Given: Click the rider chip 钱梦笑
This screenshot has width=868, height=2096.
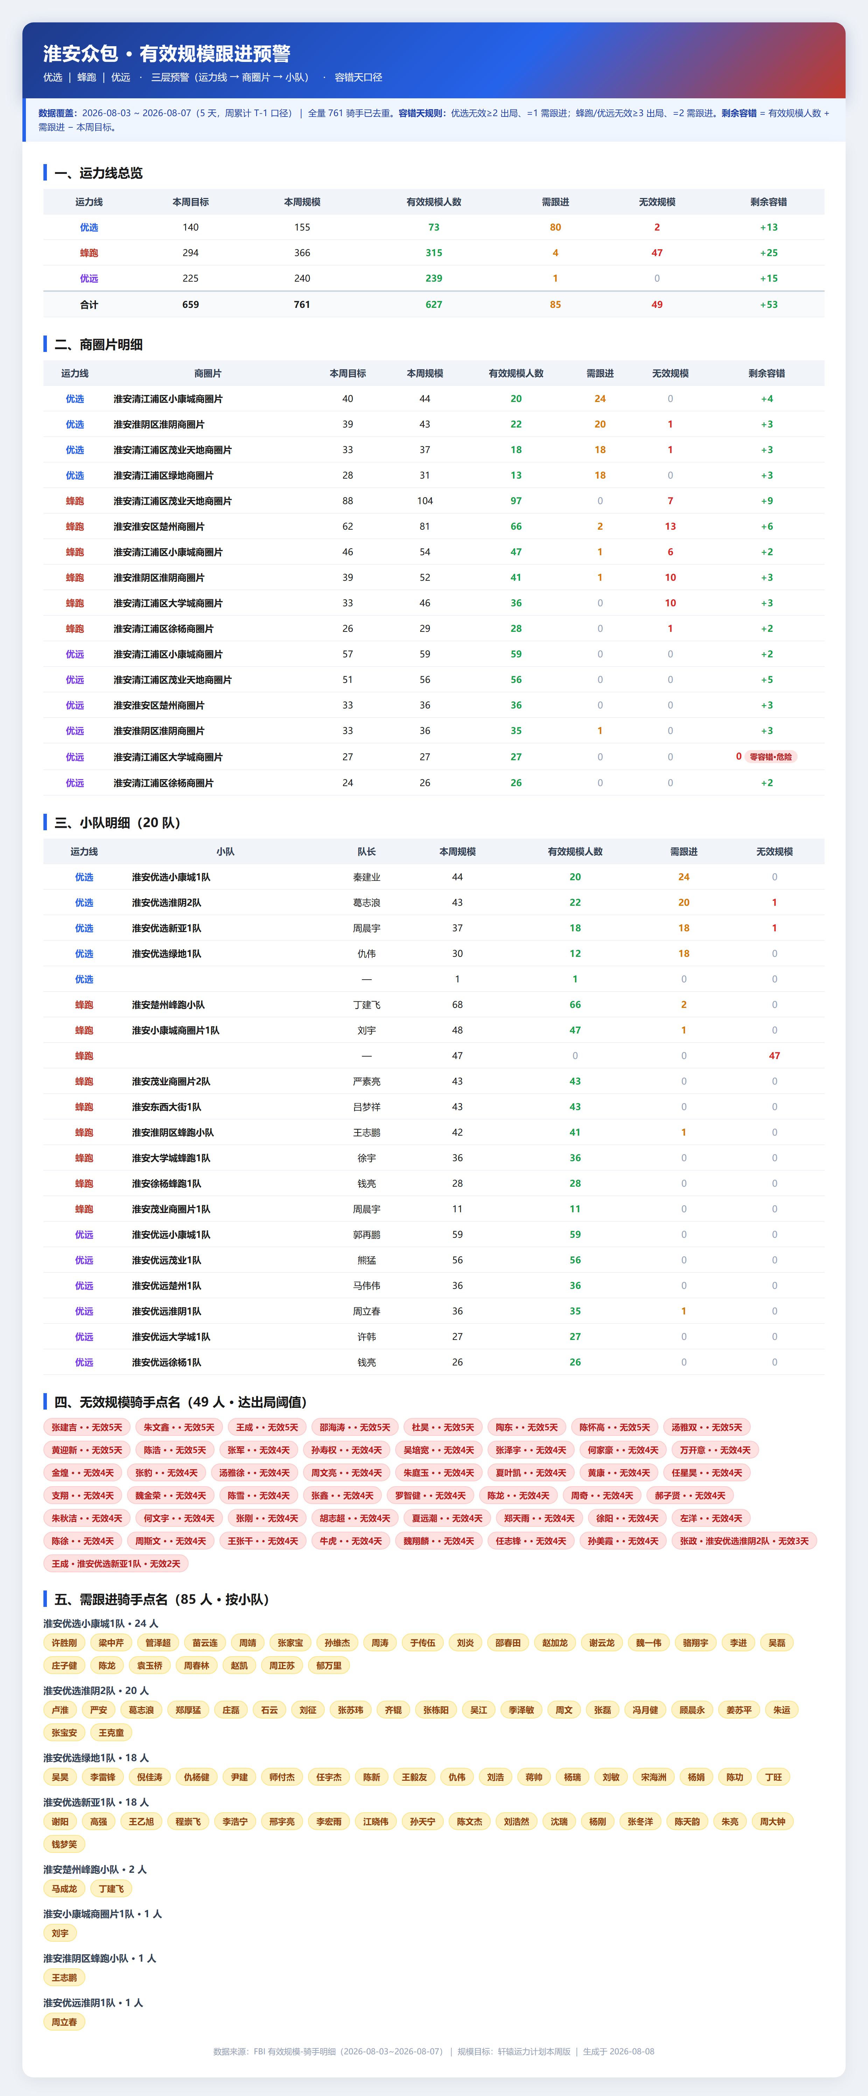Looking at the screenshot, I should [x=64, y=1844].
